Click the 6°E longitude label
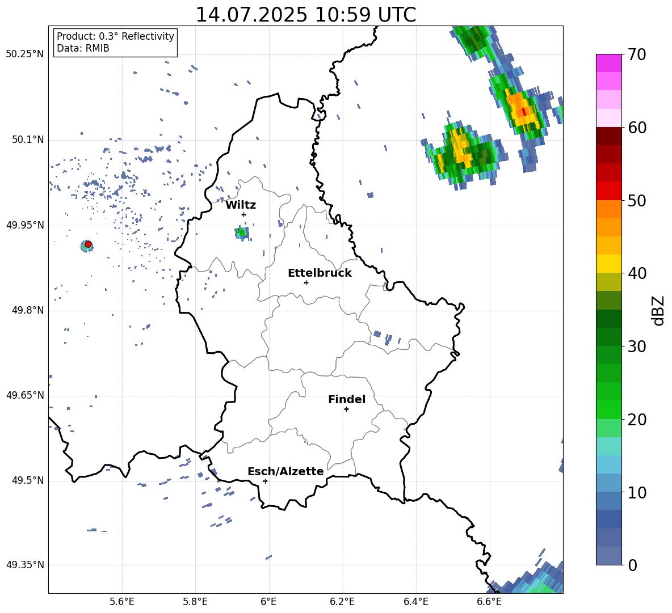672x613 pixels. [268, 602]
